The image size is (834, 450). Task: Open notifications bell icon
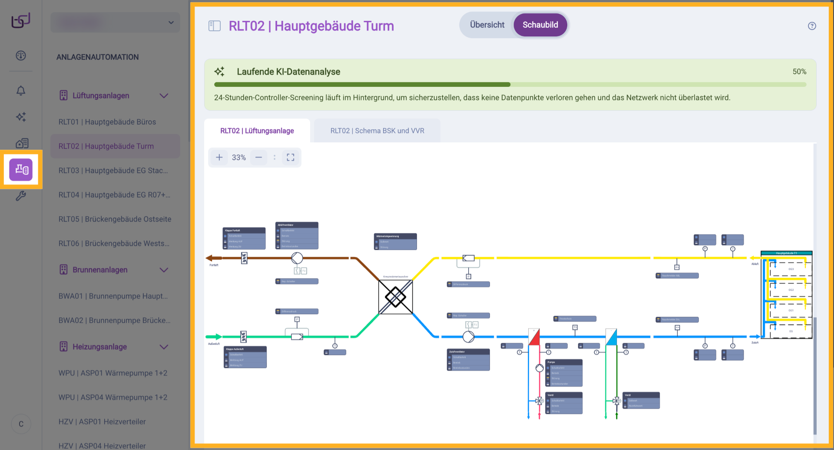[21, 90]
